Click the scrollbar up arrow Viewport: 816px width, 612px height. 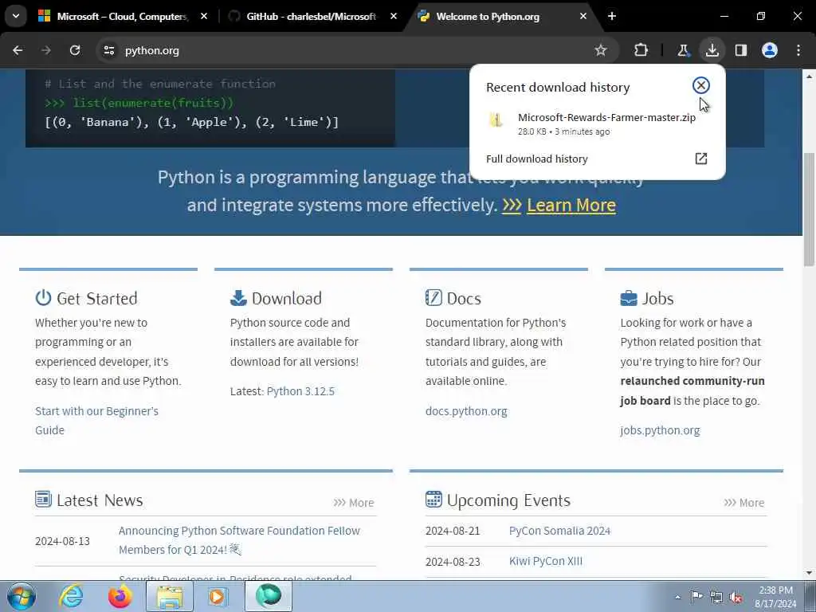[810, 76]
